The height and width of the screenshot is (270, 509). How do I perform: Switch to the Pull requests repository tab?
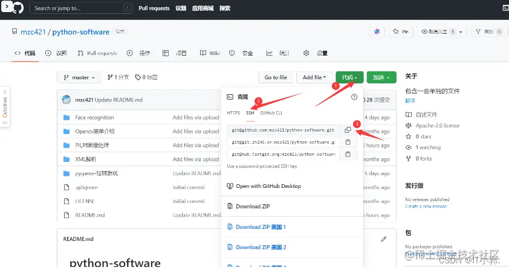[x=97, y=53]
